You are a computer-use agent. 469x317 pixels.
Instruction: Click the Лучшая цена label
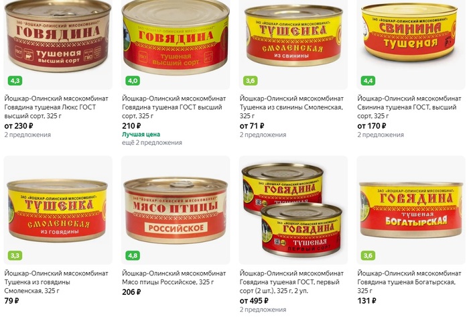click(x=141, y=135)
